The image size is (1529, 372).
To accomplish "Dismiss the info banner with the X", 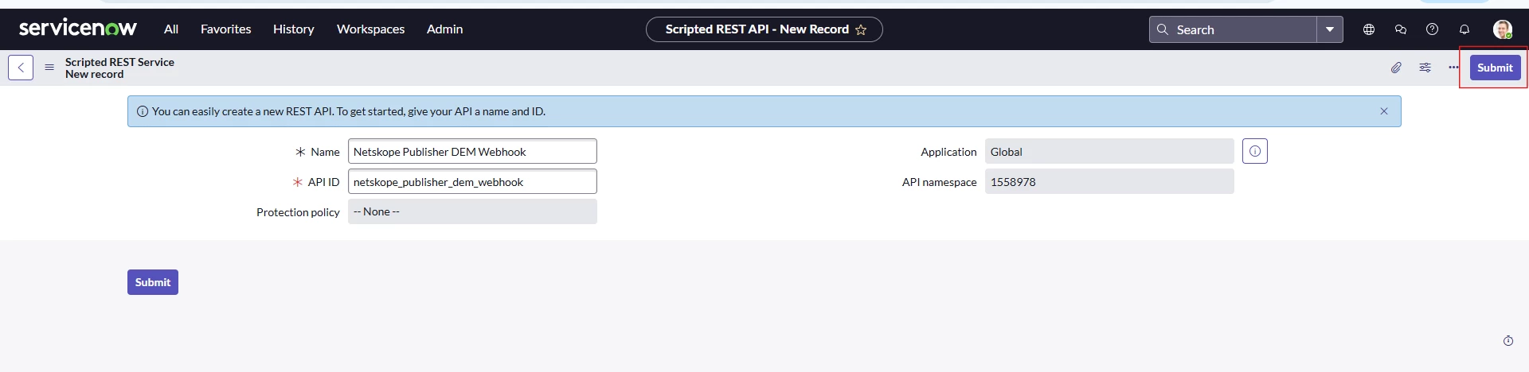I will pyautogui.click(x=1384, y=111).
